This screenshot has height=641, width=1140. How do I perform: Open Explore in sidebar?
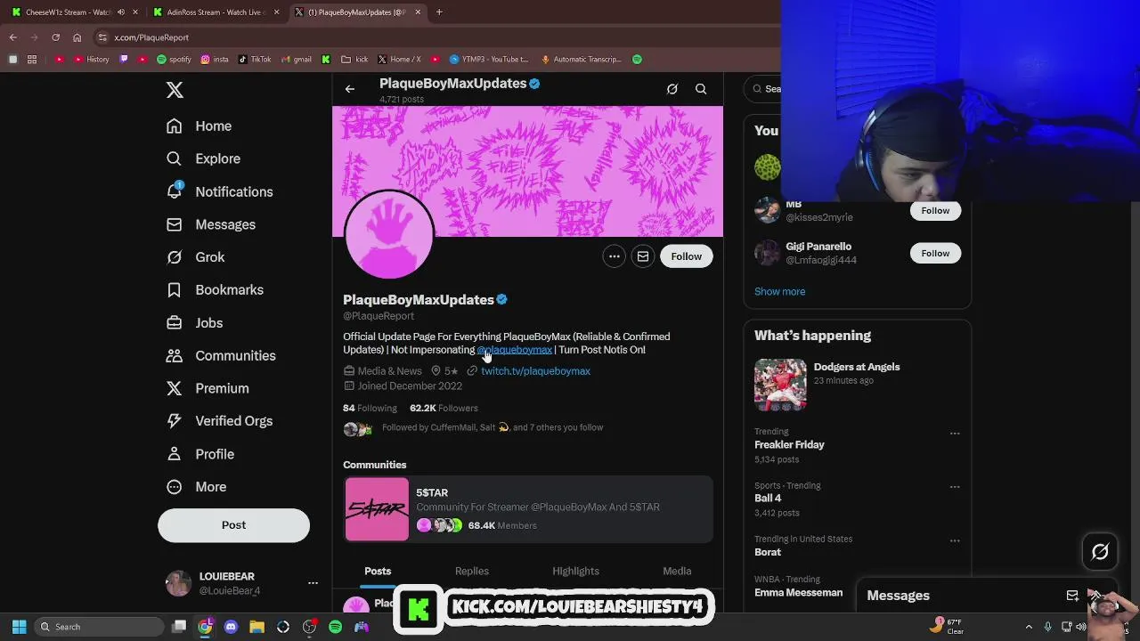tap(203, 158)
